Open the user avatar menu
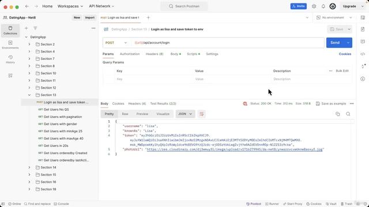This screenshot has width=369, height=207. [333, 6]
